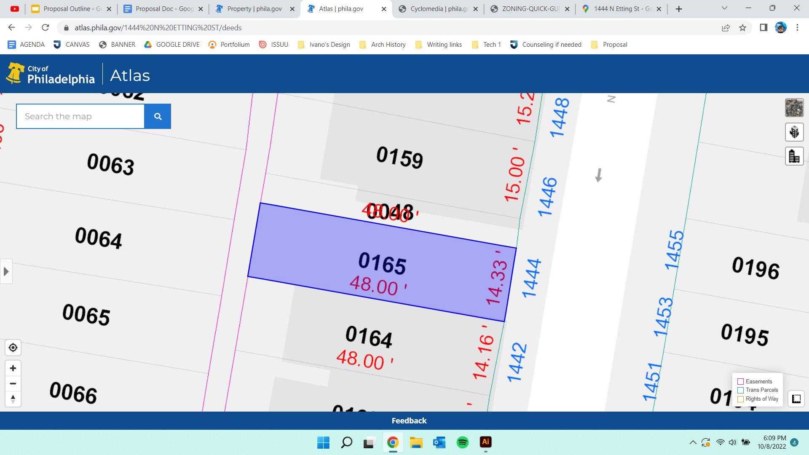The width and height of the screenshot is (809, 455).
Task: Open the Arch History bookmark folder
Action: click(x=383, y=45)
